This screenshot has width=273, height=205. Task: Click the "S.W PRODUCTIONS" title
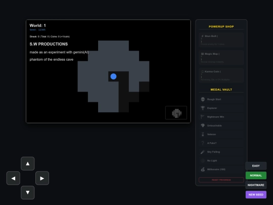click(49, 44)
